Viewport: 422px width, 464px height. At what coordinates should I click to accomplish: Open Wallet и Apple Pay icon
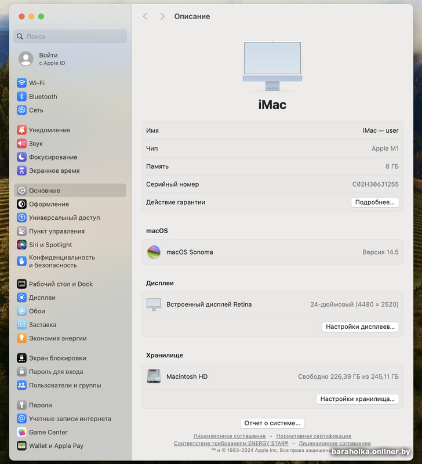21,445
